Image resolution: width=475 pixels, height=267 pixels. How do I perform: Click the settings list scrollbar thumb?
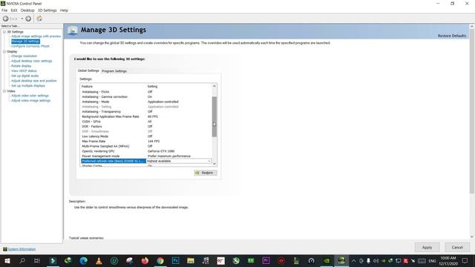pos(214,116)
